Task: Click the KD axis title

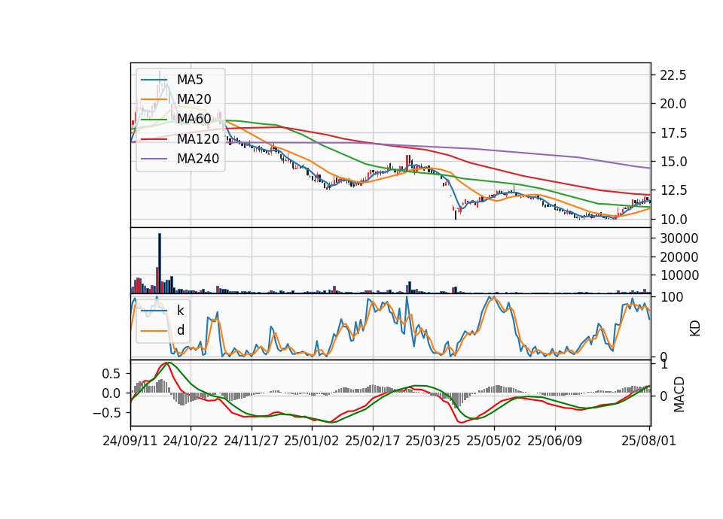Action: click(x=695, y=328)
